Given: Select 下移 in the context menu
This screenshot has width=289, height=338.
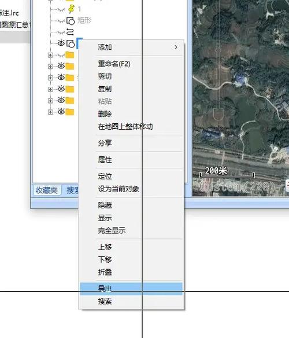Looking at the screenshot, I should pos(131,259).
